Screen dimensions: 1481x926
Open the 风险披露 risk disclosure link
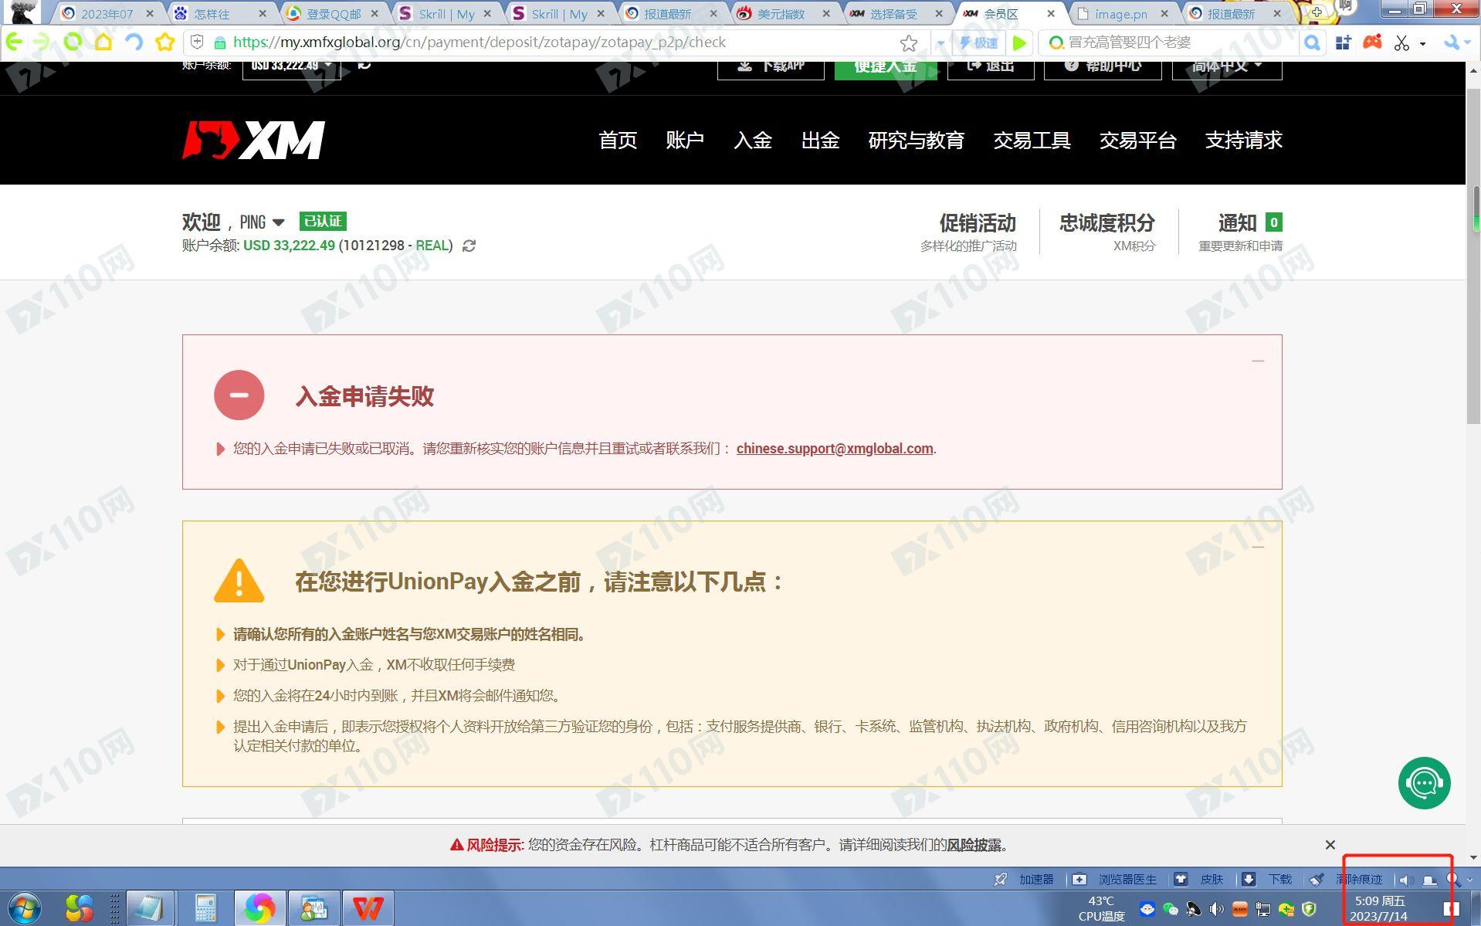coord(974,845)
